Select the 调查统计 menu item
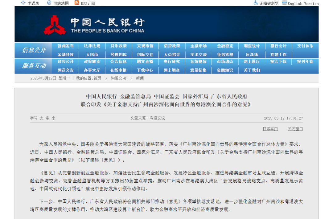 click(x=252, y=46)
